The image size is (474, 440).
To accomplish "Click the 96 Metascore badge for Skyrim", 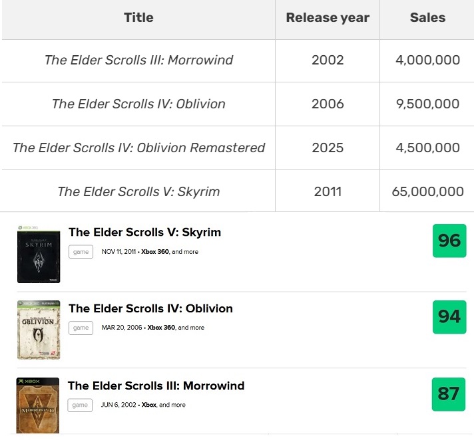I will click(x=449, y=241).
